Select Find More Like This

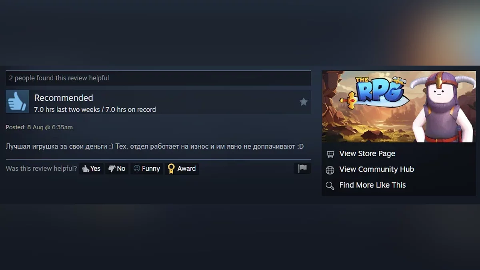[372, 185]
